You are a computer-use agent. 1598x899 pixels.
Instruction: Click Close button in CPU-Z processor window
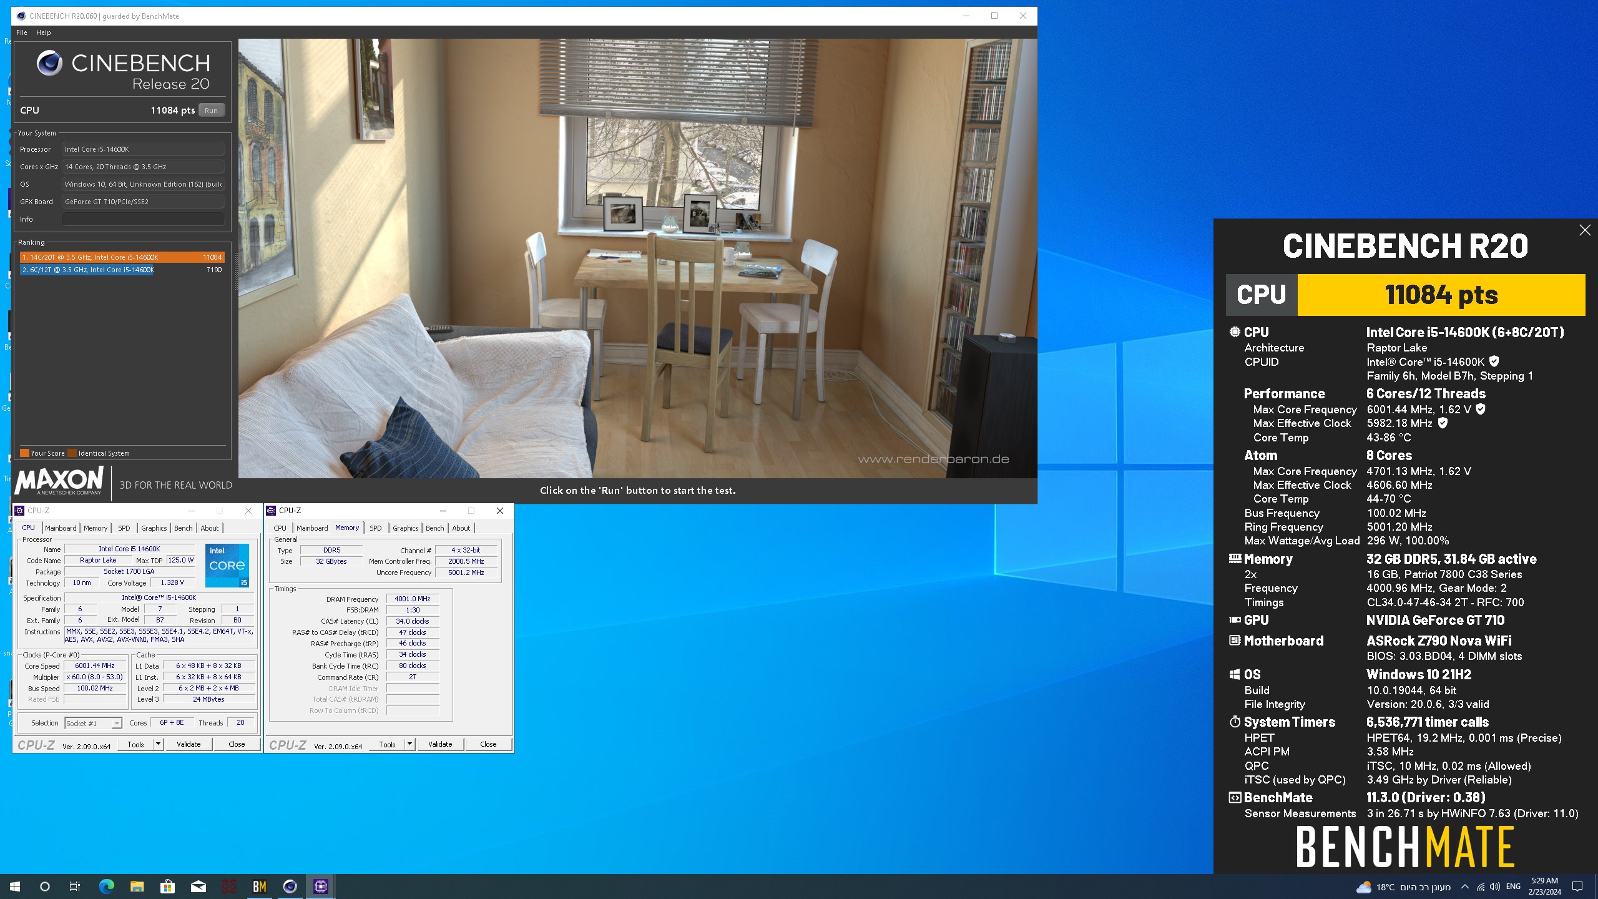237,744
